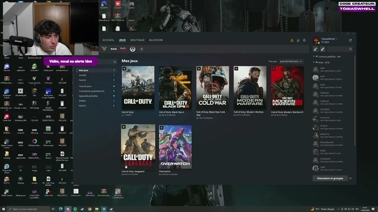Open the sort-by 'Joué dernièrement' dropdown
The width and height of the screenshot is (378, 212).
pyautogui.click(x=291, y=61)
